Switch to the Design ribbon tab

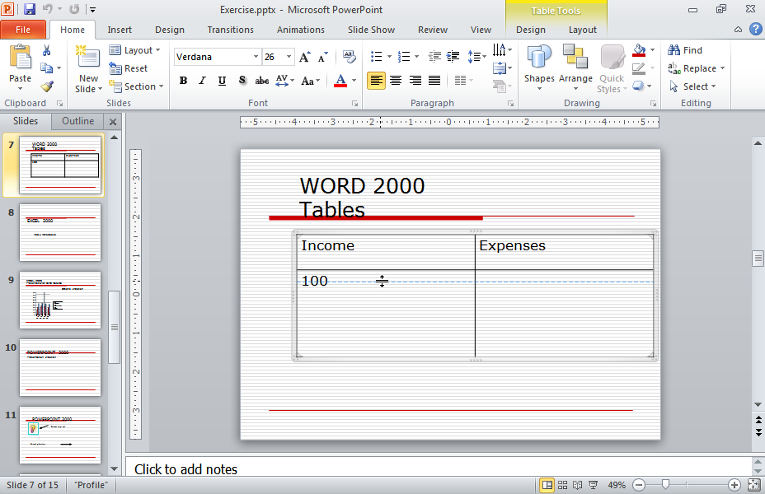pos(169,29)
